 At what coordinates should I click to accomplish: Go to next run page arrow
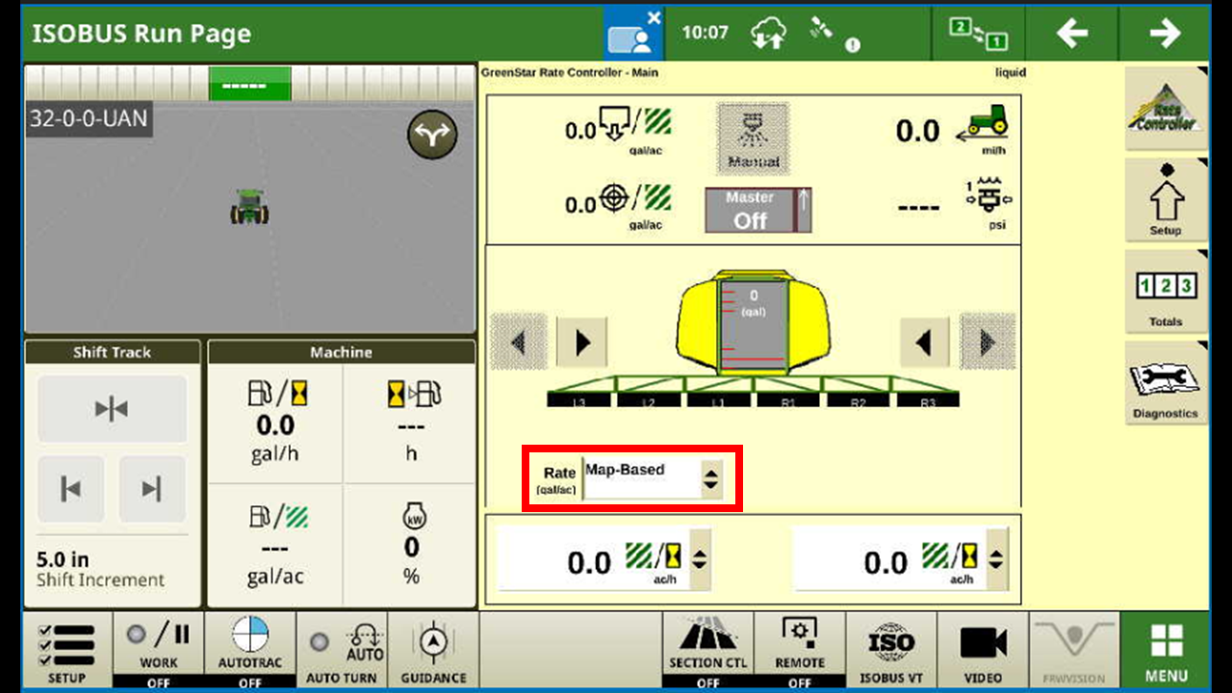(1165, 33)
